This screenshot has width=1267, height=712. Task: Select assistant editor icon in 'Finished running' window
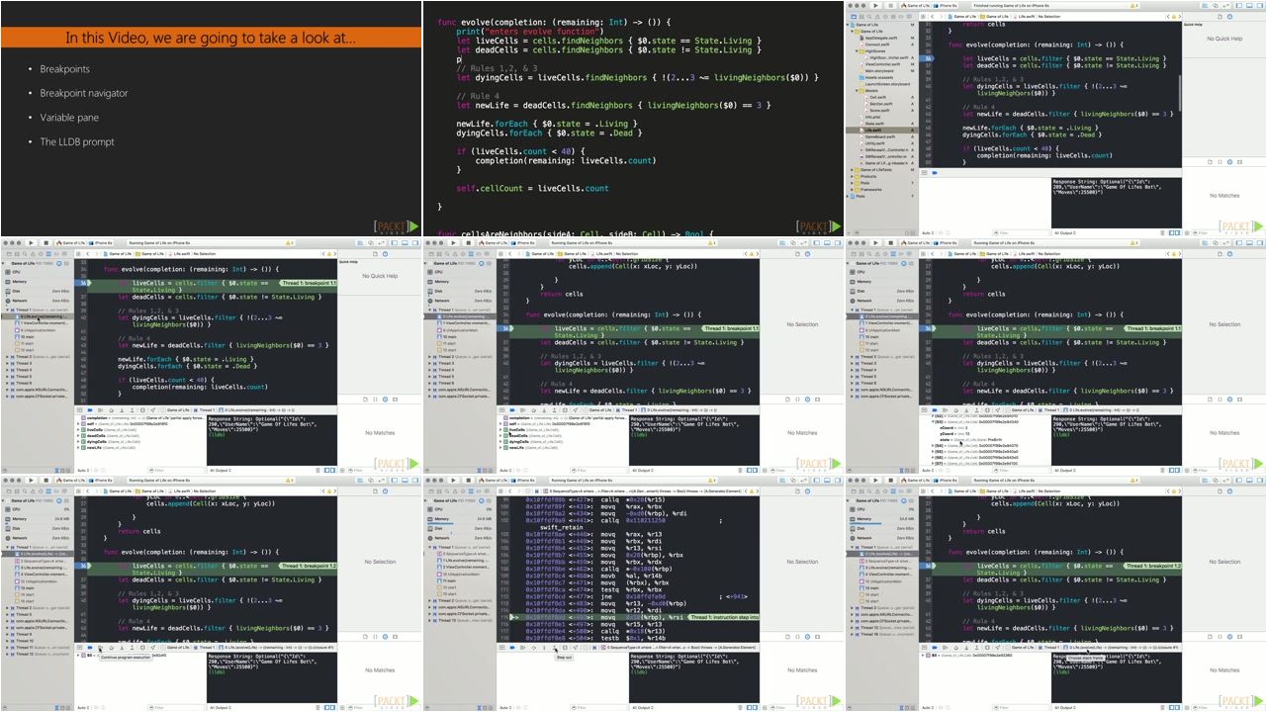click(x=1216, y=6)
